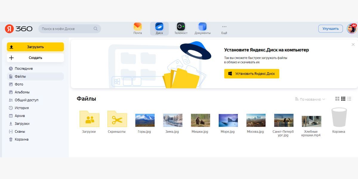Open the По названию sort dropdown

[310, 99]
